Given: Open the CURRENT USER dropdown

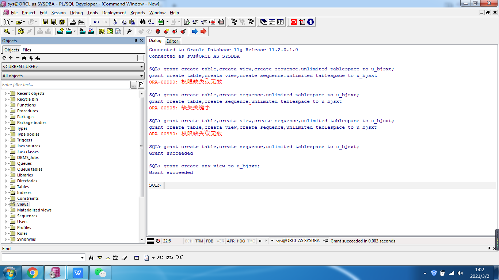Looking at the screenshot, I should 142,67.
